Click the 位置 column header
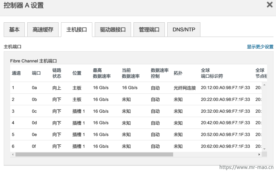276x172 pixels. [77, 73]
